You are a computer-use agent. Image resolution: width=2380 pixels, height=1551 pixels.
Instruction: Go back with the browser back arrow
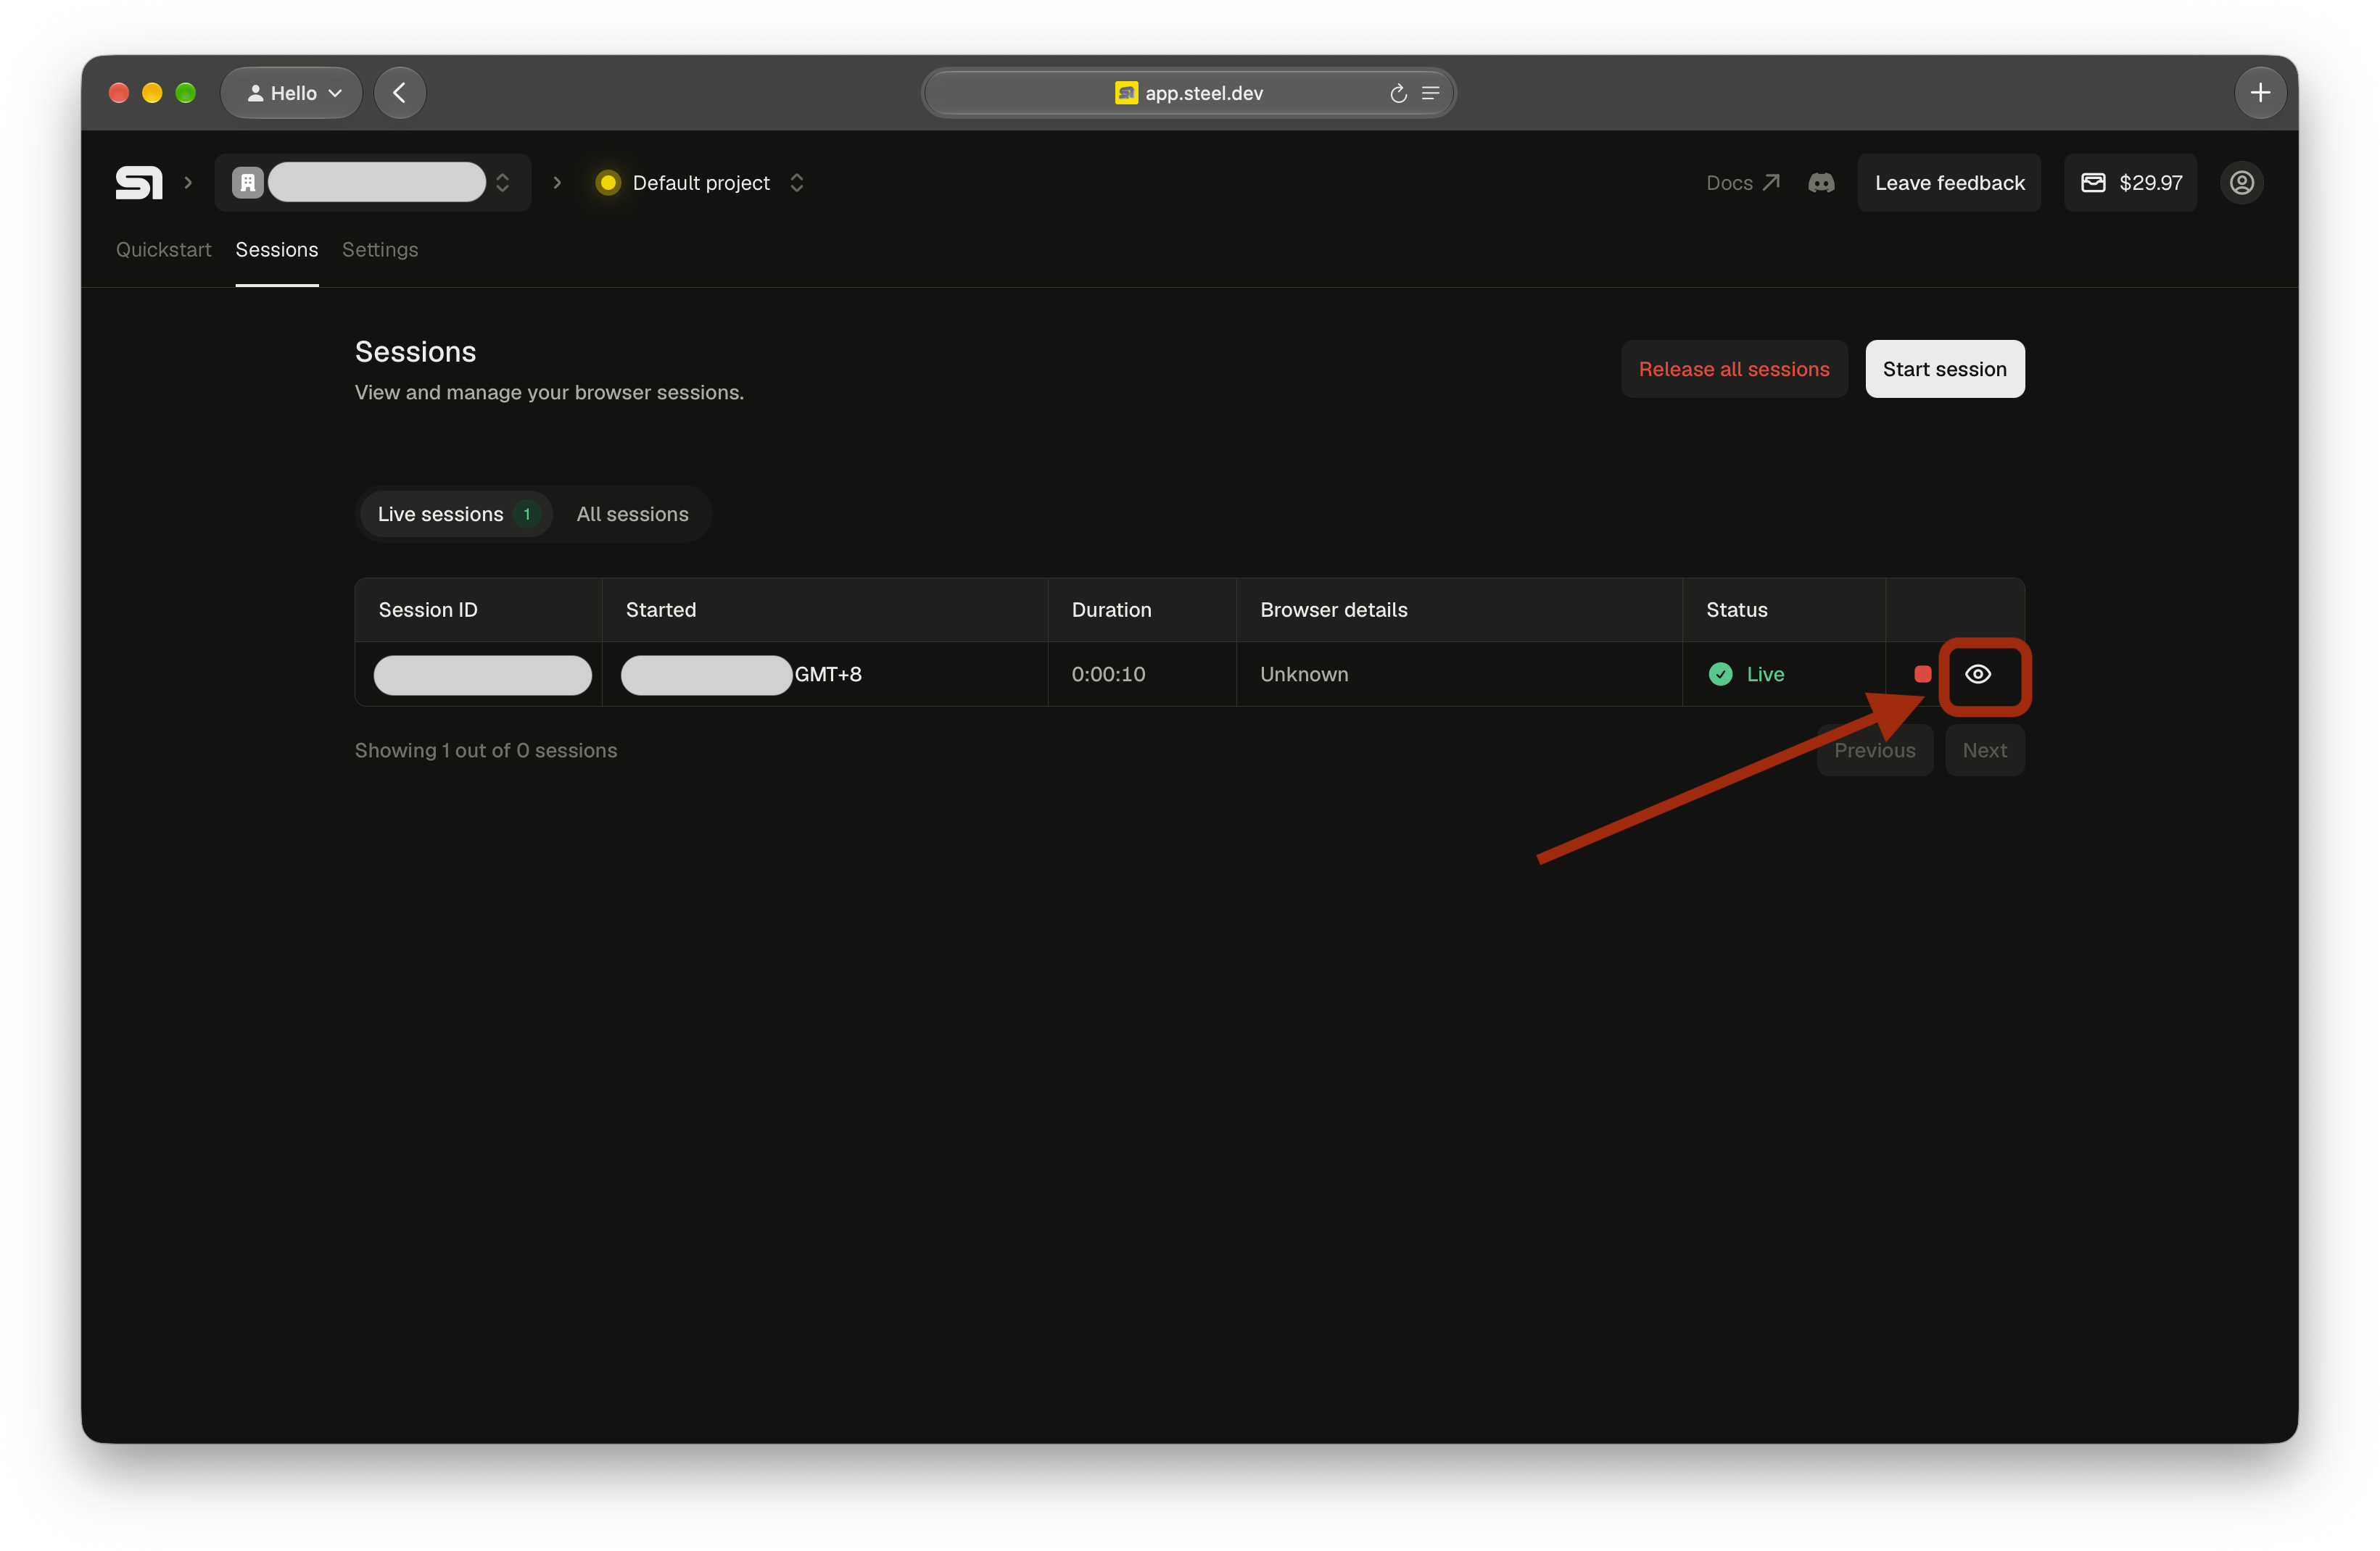coord(400,93)
